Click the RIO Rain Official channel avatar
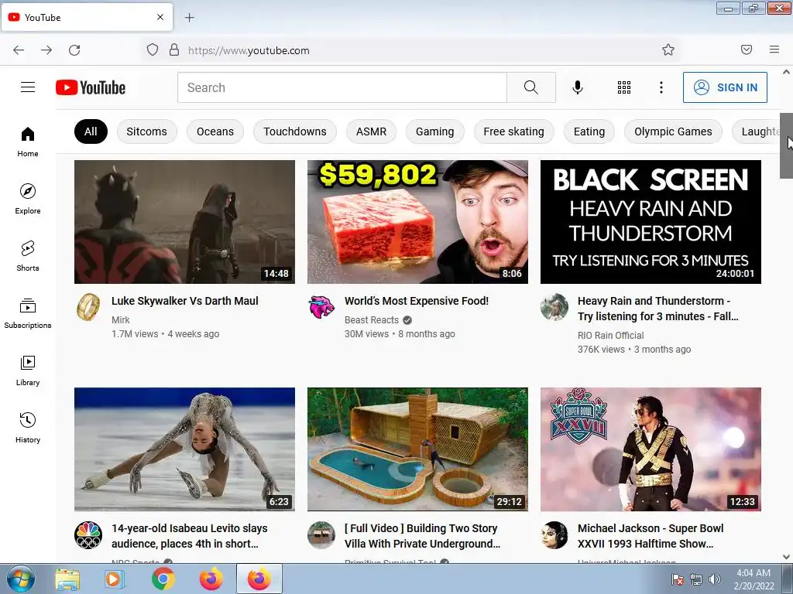 point(554,307)
